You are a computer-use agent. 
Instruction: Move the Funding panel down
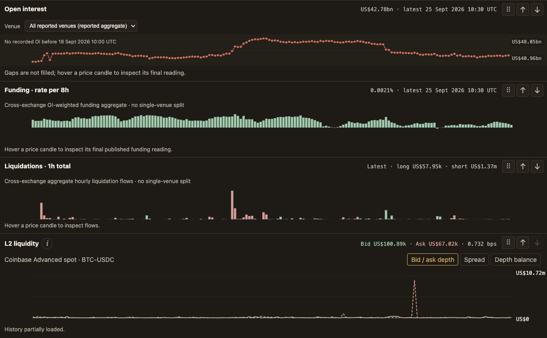pyautogui.click(x=537, y=90)
